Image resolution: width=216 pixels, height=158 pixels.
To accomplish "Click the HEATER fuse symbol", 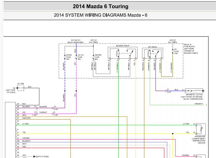I will tap(93, 57).
